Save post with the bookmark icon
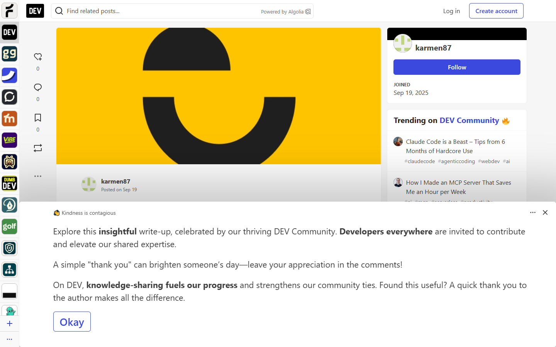 pyautogui.click(x=38, y=118)
